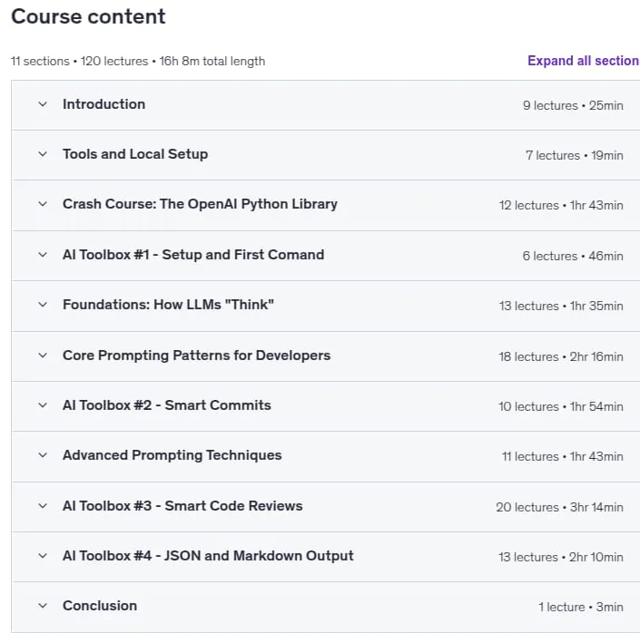The width and height of the screenshot is (640, 633).
Task: Open the Introduction section title
Action: (x=103, y=104)
